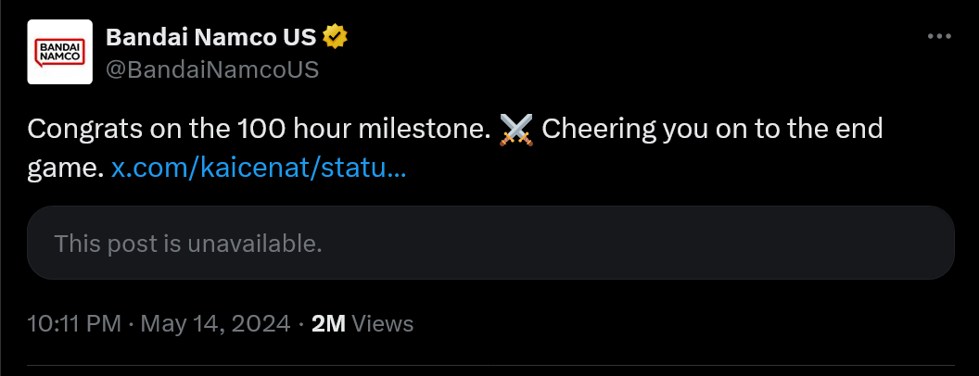Viewport: 979px width, 376px height.
Task: Click the crossed swords emoji
Action: point(515,130)
